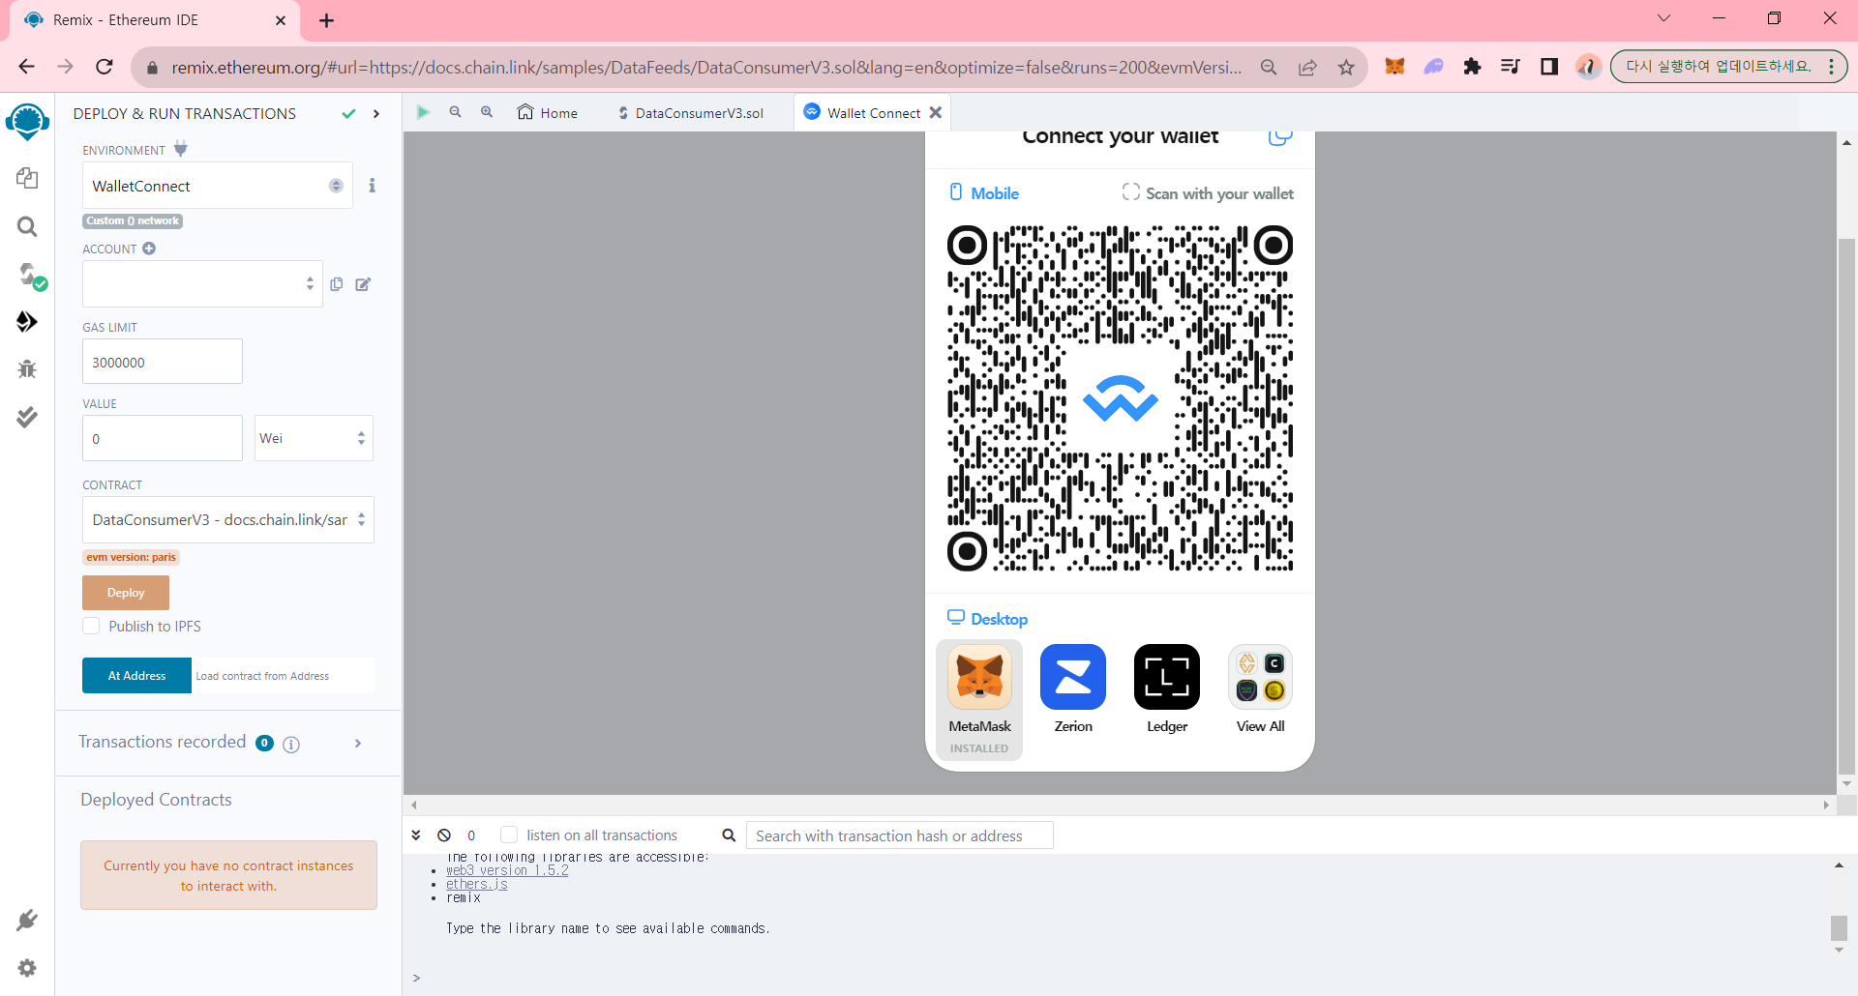The height and width of the screenshot is (996, 1858).
Task: Open the View All wallets icon
Action: click(1261, 677)
